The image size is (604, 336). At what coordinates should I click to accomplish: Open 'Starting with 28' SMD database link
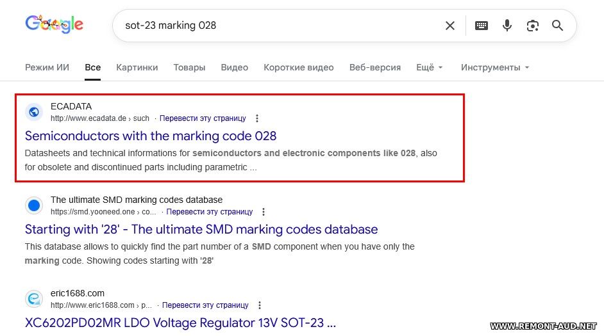pos(201,229)
